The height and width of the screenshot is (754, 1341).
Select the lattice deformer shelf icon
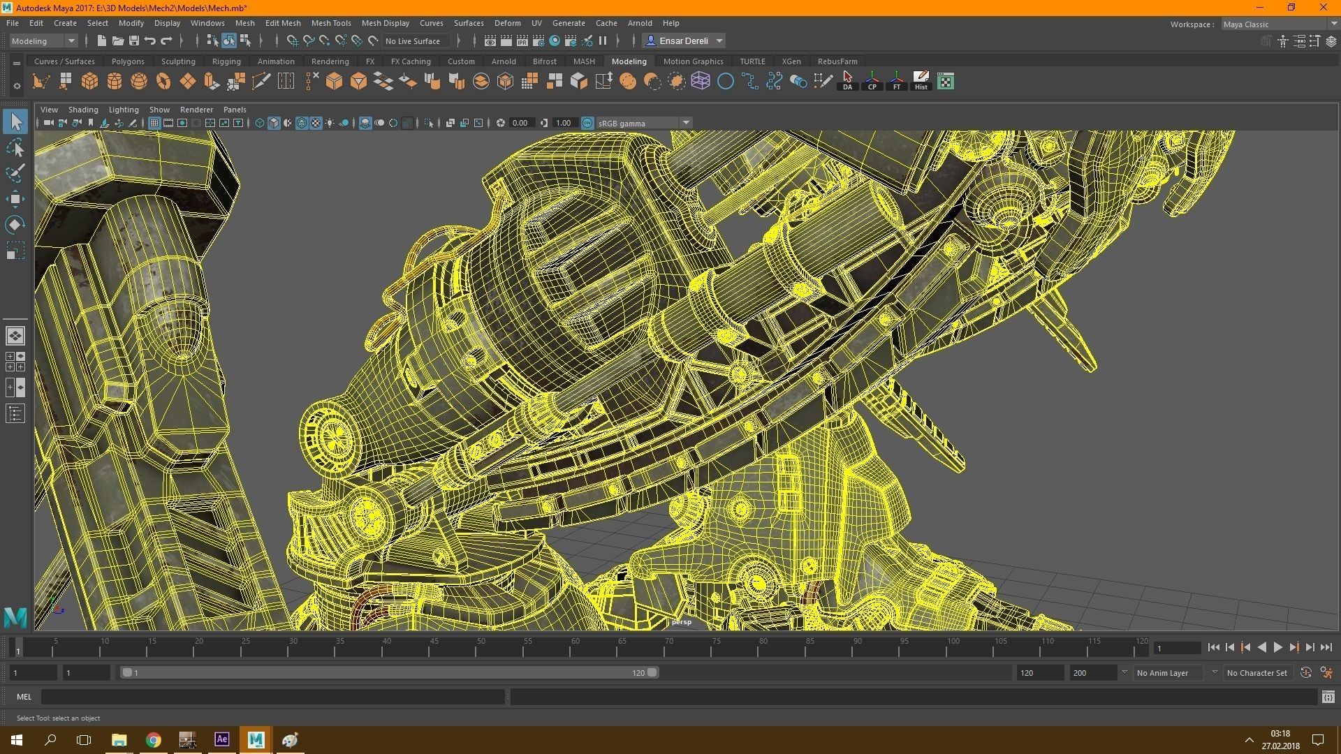[701, 82]
